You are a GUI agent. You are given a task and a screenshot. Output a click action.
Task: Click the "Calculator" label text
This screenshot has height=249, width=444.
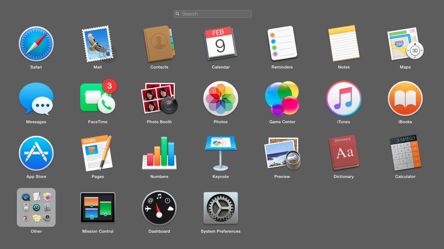point(405,177)
